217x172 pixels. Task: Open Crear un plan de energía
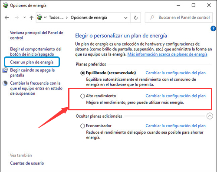click(x=32, y=62)
